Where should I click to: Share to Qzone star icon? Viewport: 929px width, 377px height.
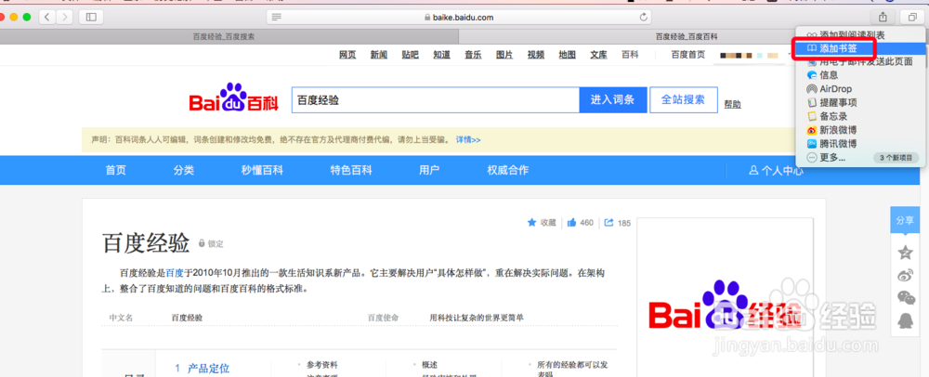(905, 253)
